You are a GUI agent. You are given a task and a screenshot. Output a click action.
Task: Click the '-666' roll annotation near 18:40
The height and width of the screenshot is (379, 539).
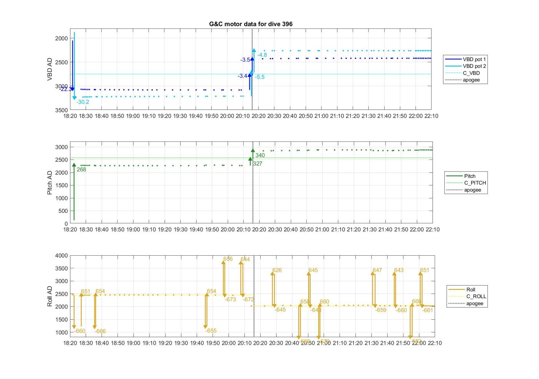pyautogui.click(x=100, y=331)
